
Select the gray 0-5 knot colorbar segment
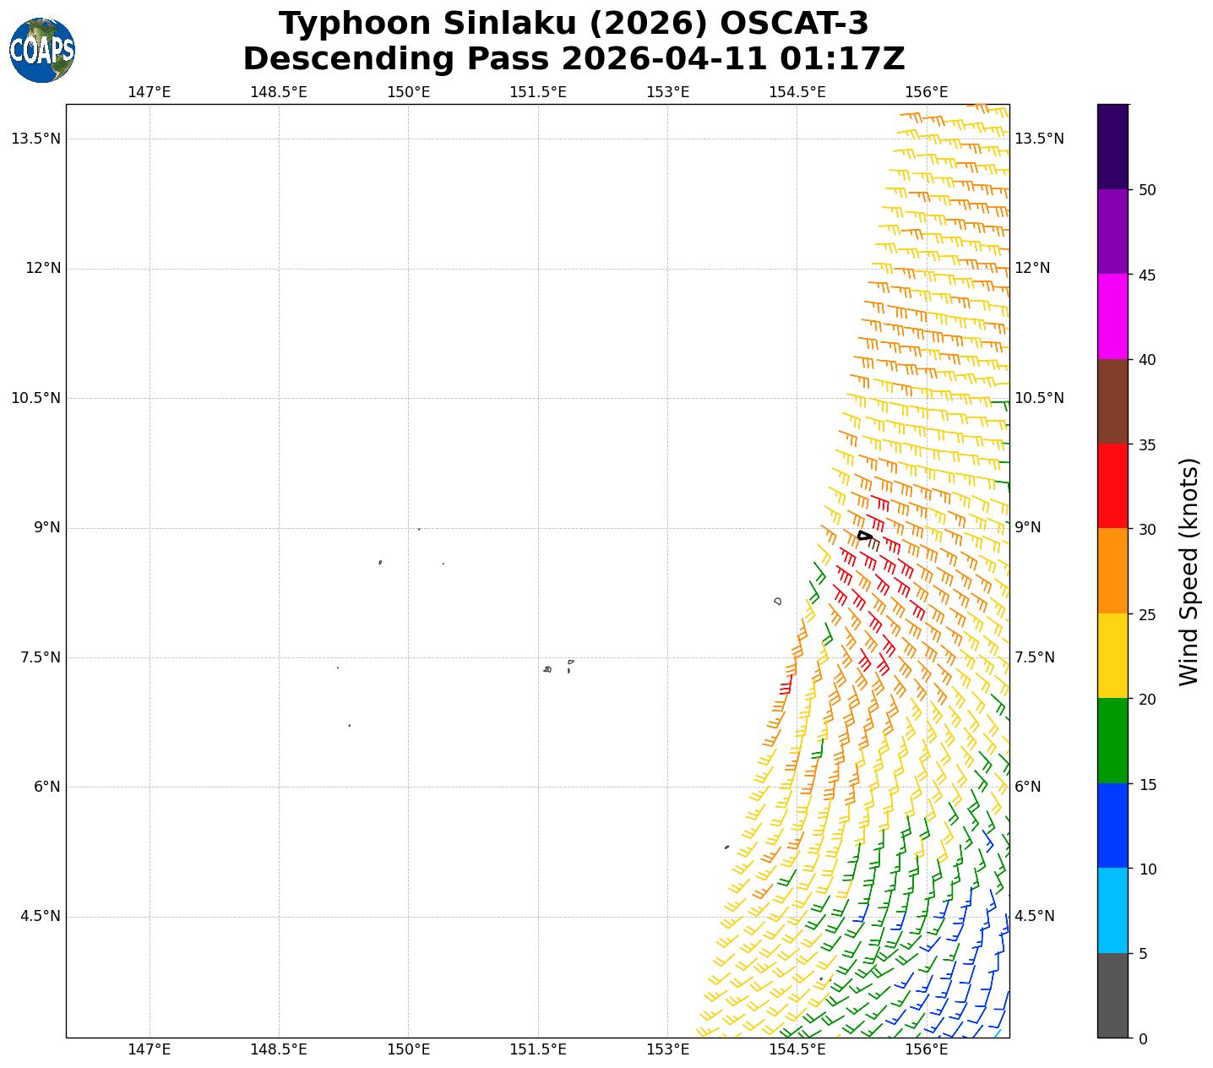(x=1112, y=995)
